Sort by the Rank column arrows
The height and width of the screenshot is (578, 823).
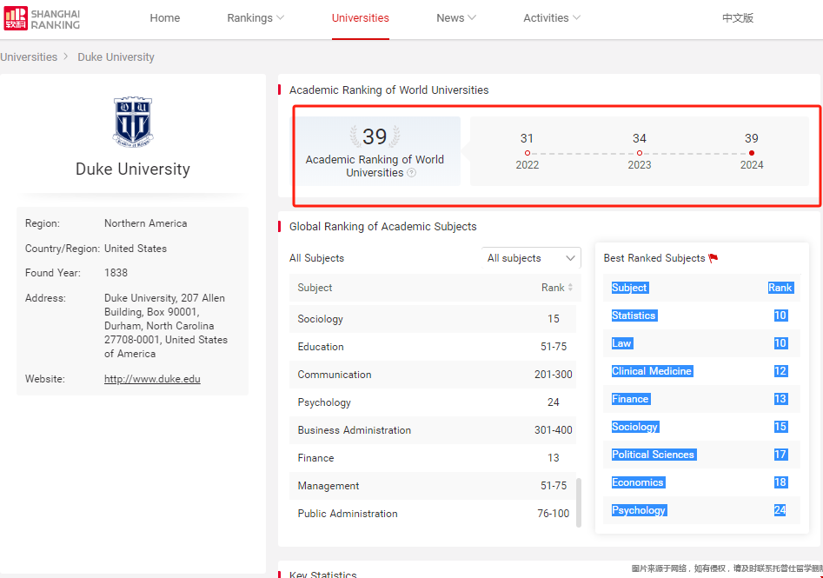[x=570, y=287]
